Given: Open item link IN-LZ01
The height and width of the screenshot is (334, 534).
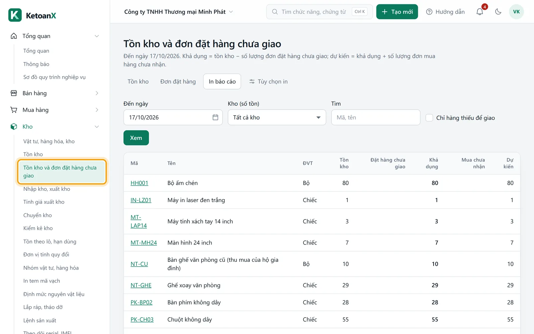Looking at the screenshot, I should coord(141,200).
